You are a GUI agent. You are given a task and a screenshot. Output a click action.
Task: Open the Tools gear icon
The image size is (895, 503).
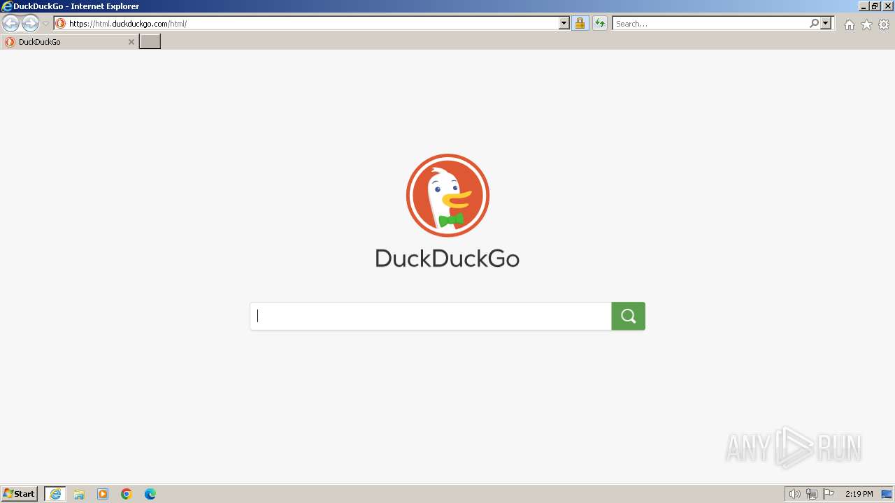pos(884,24)
